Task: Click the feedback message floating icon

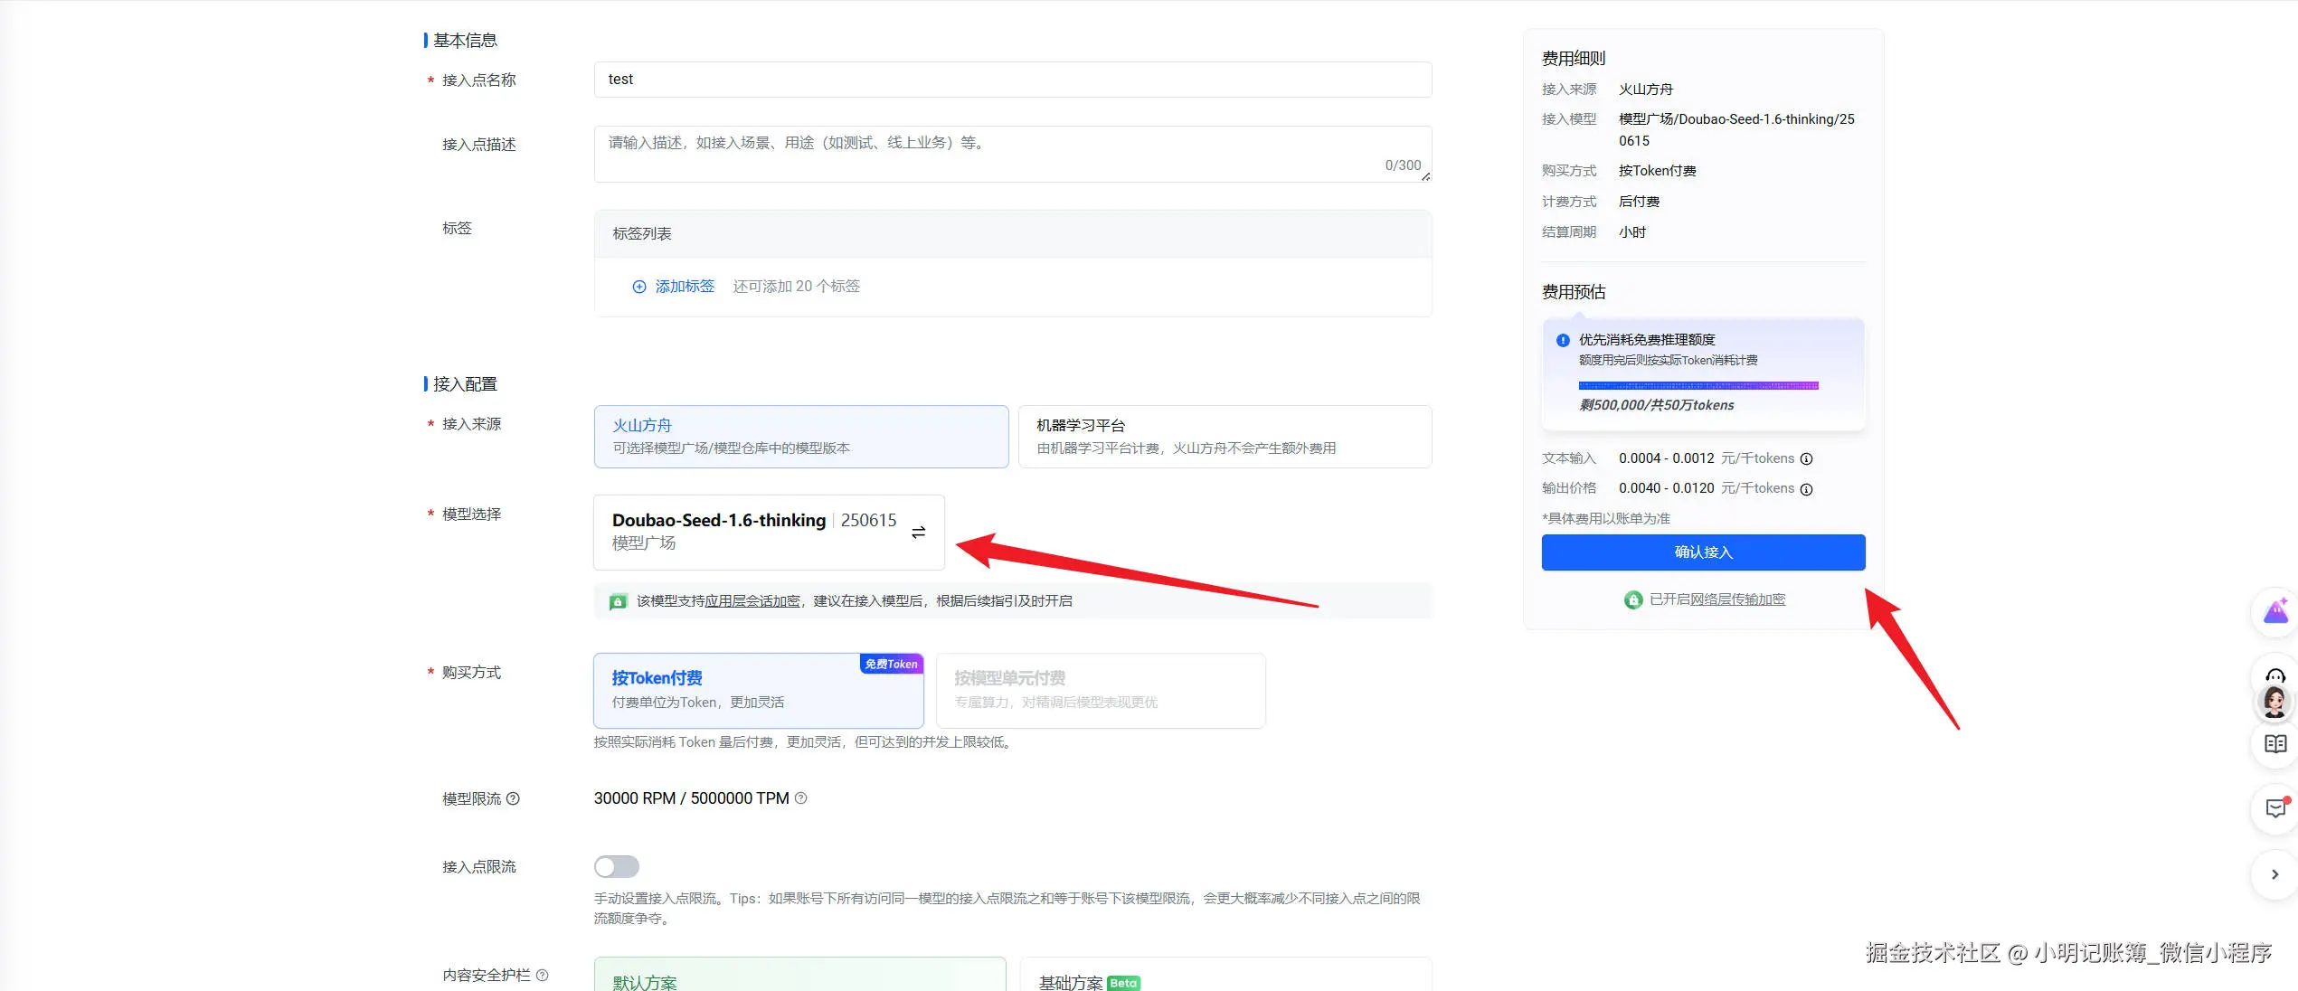Action: point(2274,808)
